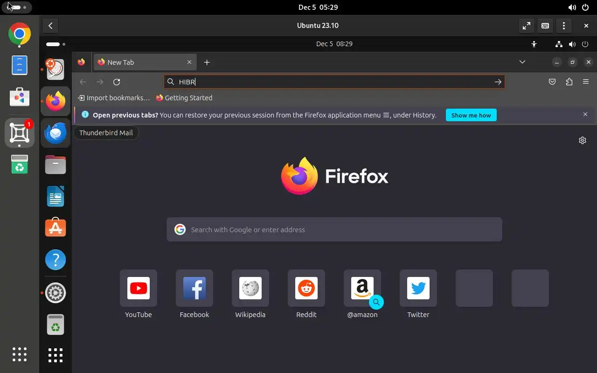Open the Ubuntu installer disk icon in dock
Viewport: 597px width, 373px height.
[x=56, y=69]
